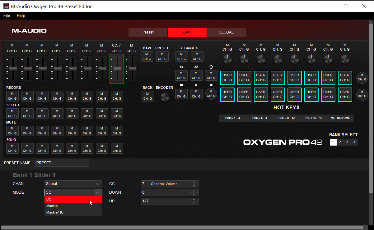The image size is (374, 230).
Task: Select the first USER pad in the upper row
Action: tap(227, 78)
